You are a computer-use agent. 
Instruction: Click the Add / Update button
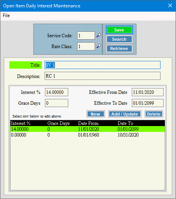click(124, 114)
